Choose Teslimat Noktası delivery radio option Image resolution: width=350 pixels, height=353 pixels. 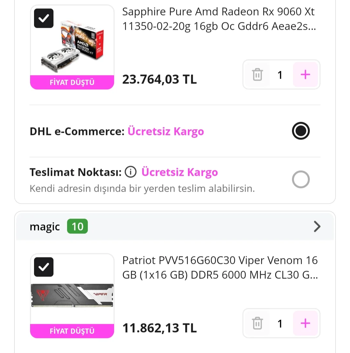[x=301, y=179]
